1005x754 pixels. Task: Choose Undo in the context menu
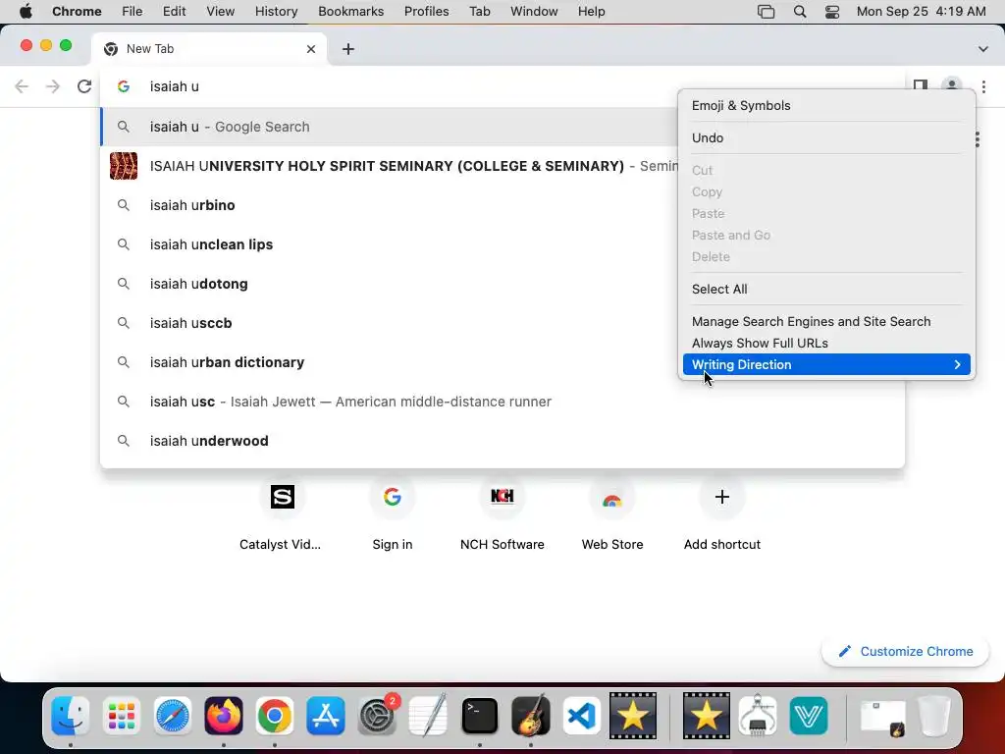(x=826, y=137)
